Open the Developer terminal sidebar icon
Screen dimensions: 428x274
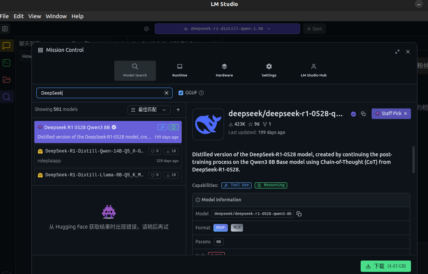6,63
